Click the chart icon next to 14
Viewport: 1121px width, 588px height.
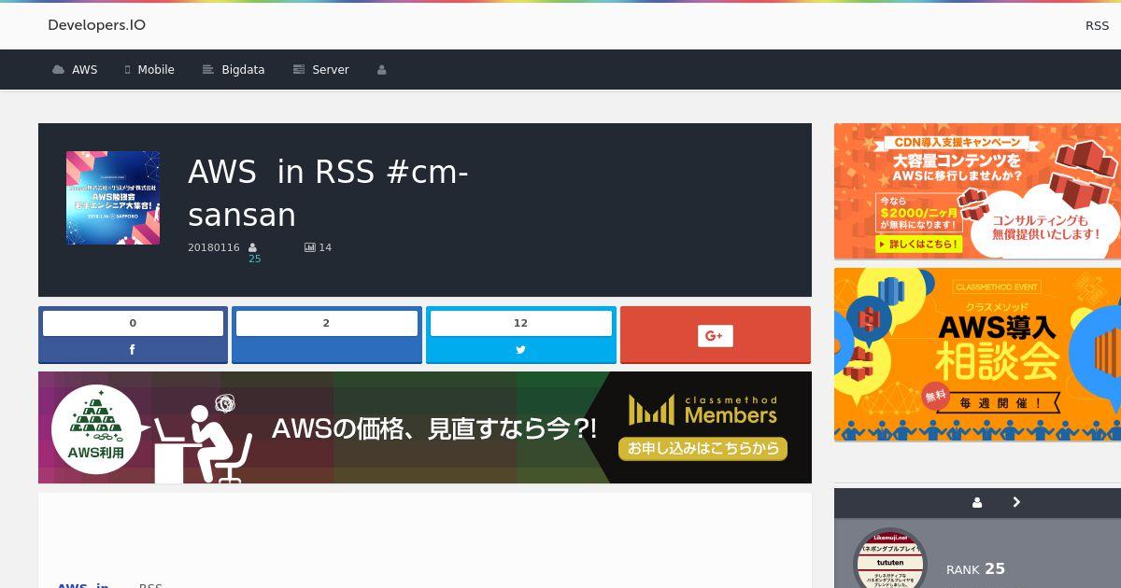coord(309,247)
